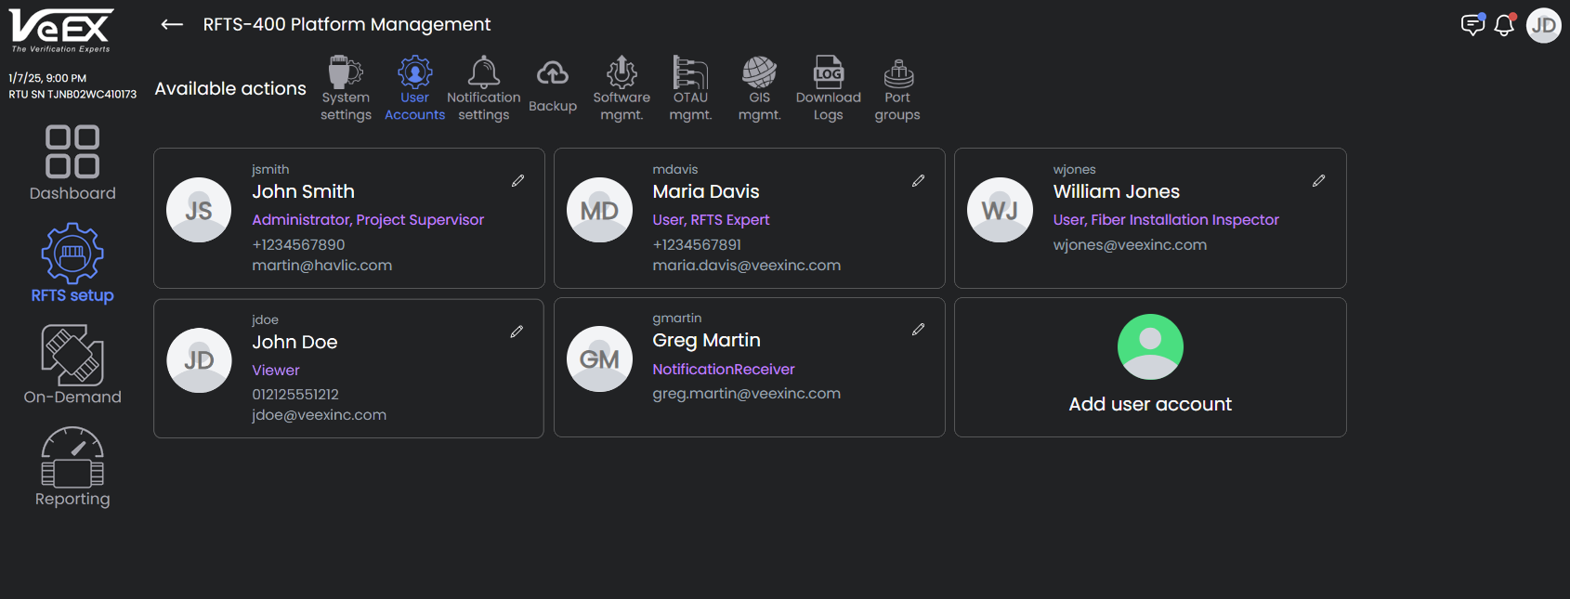Open GIS mgmt. globe icon
This screenshot has width=1570, height=599.
point(759,72)
